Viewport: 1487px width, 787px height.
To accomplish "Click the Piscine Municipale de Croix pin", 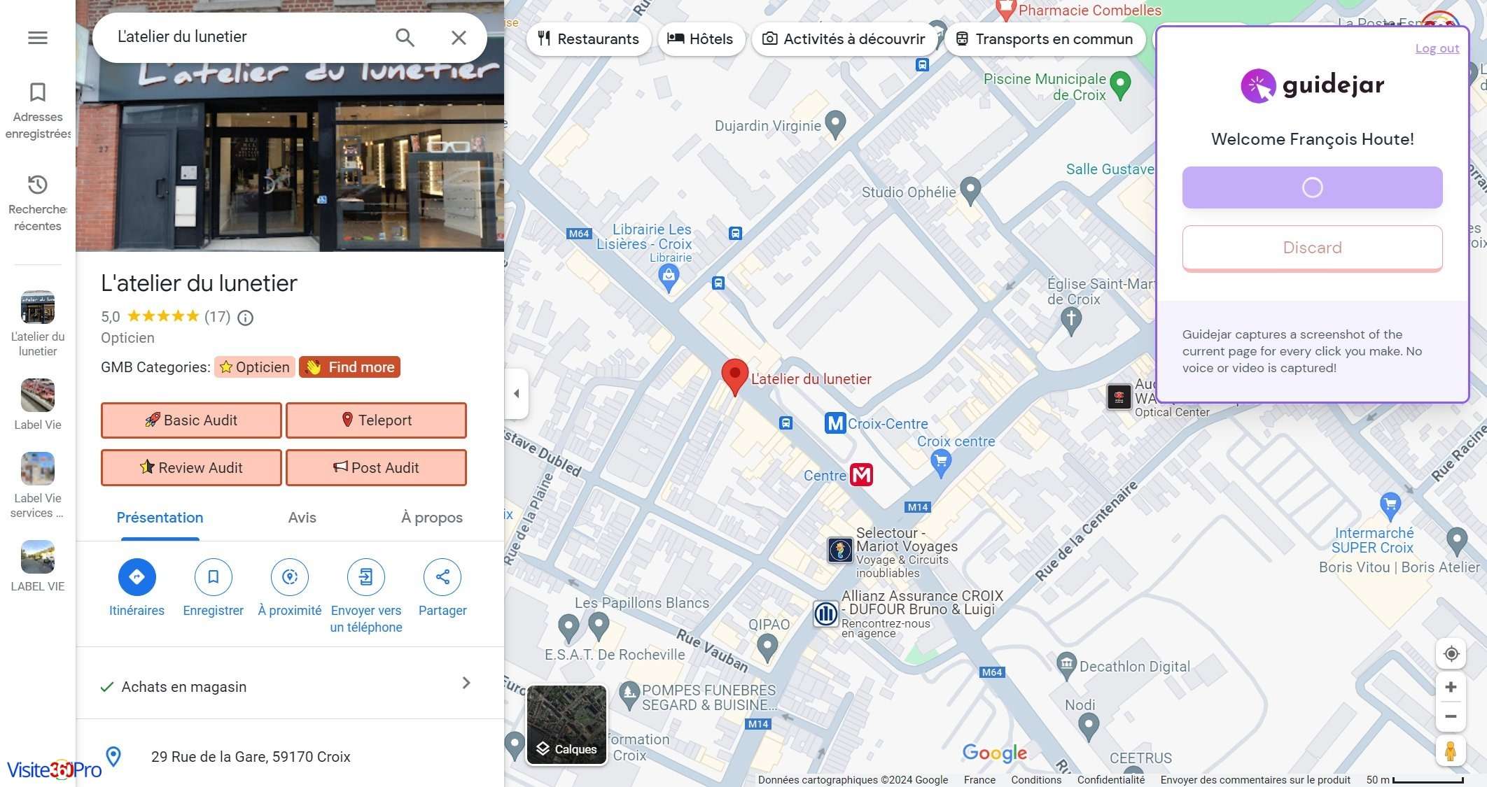I will [x=1121, y=85].
